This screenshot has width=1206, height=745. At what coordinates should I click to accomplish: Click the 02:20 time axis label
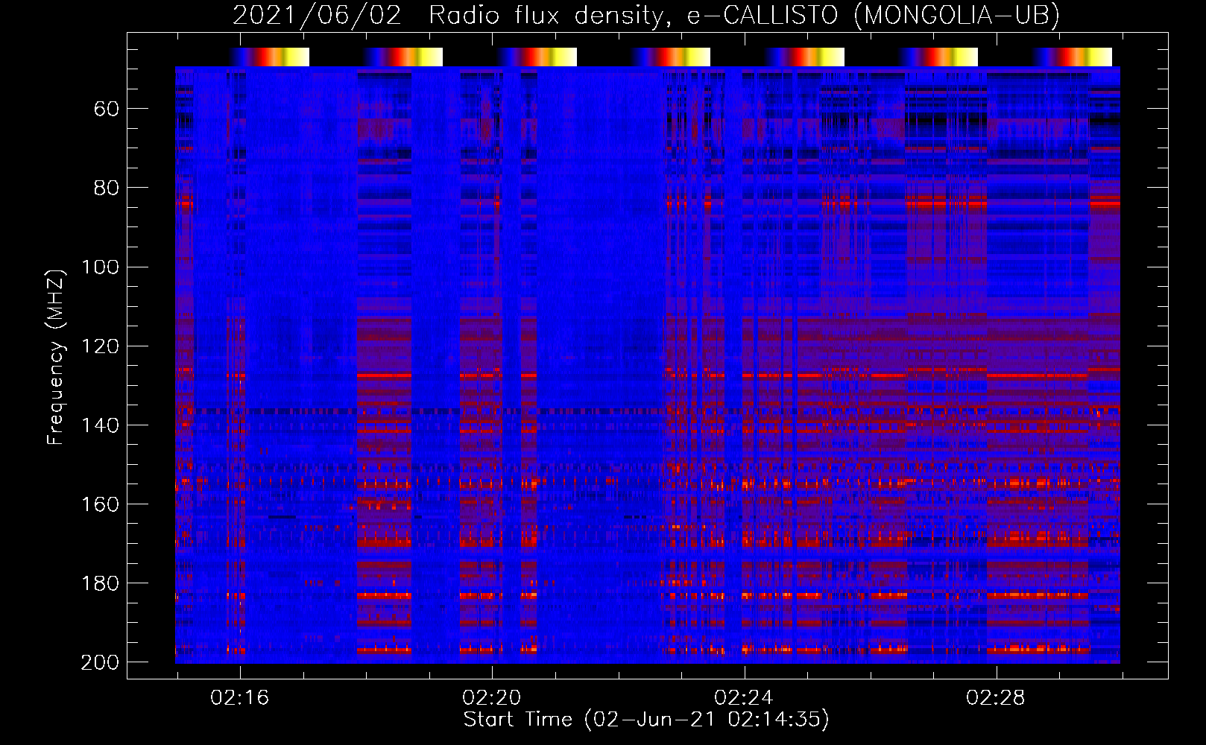point(492,698)
